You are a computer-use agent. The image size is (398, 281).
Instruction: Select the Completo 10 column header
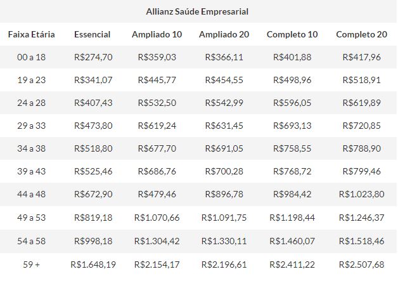[292, 34]
